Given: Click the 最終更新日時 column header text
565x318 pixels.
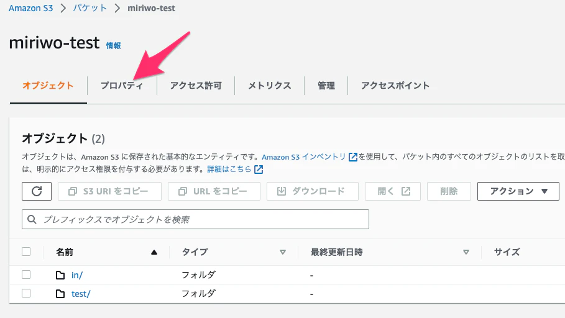Looking at the screenshot, I should tap(336, 252).
